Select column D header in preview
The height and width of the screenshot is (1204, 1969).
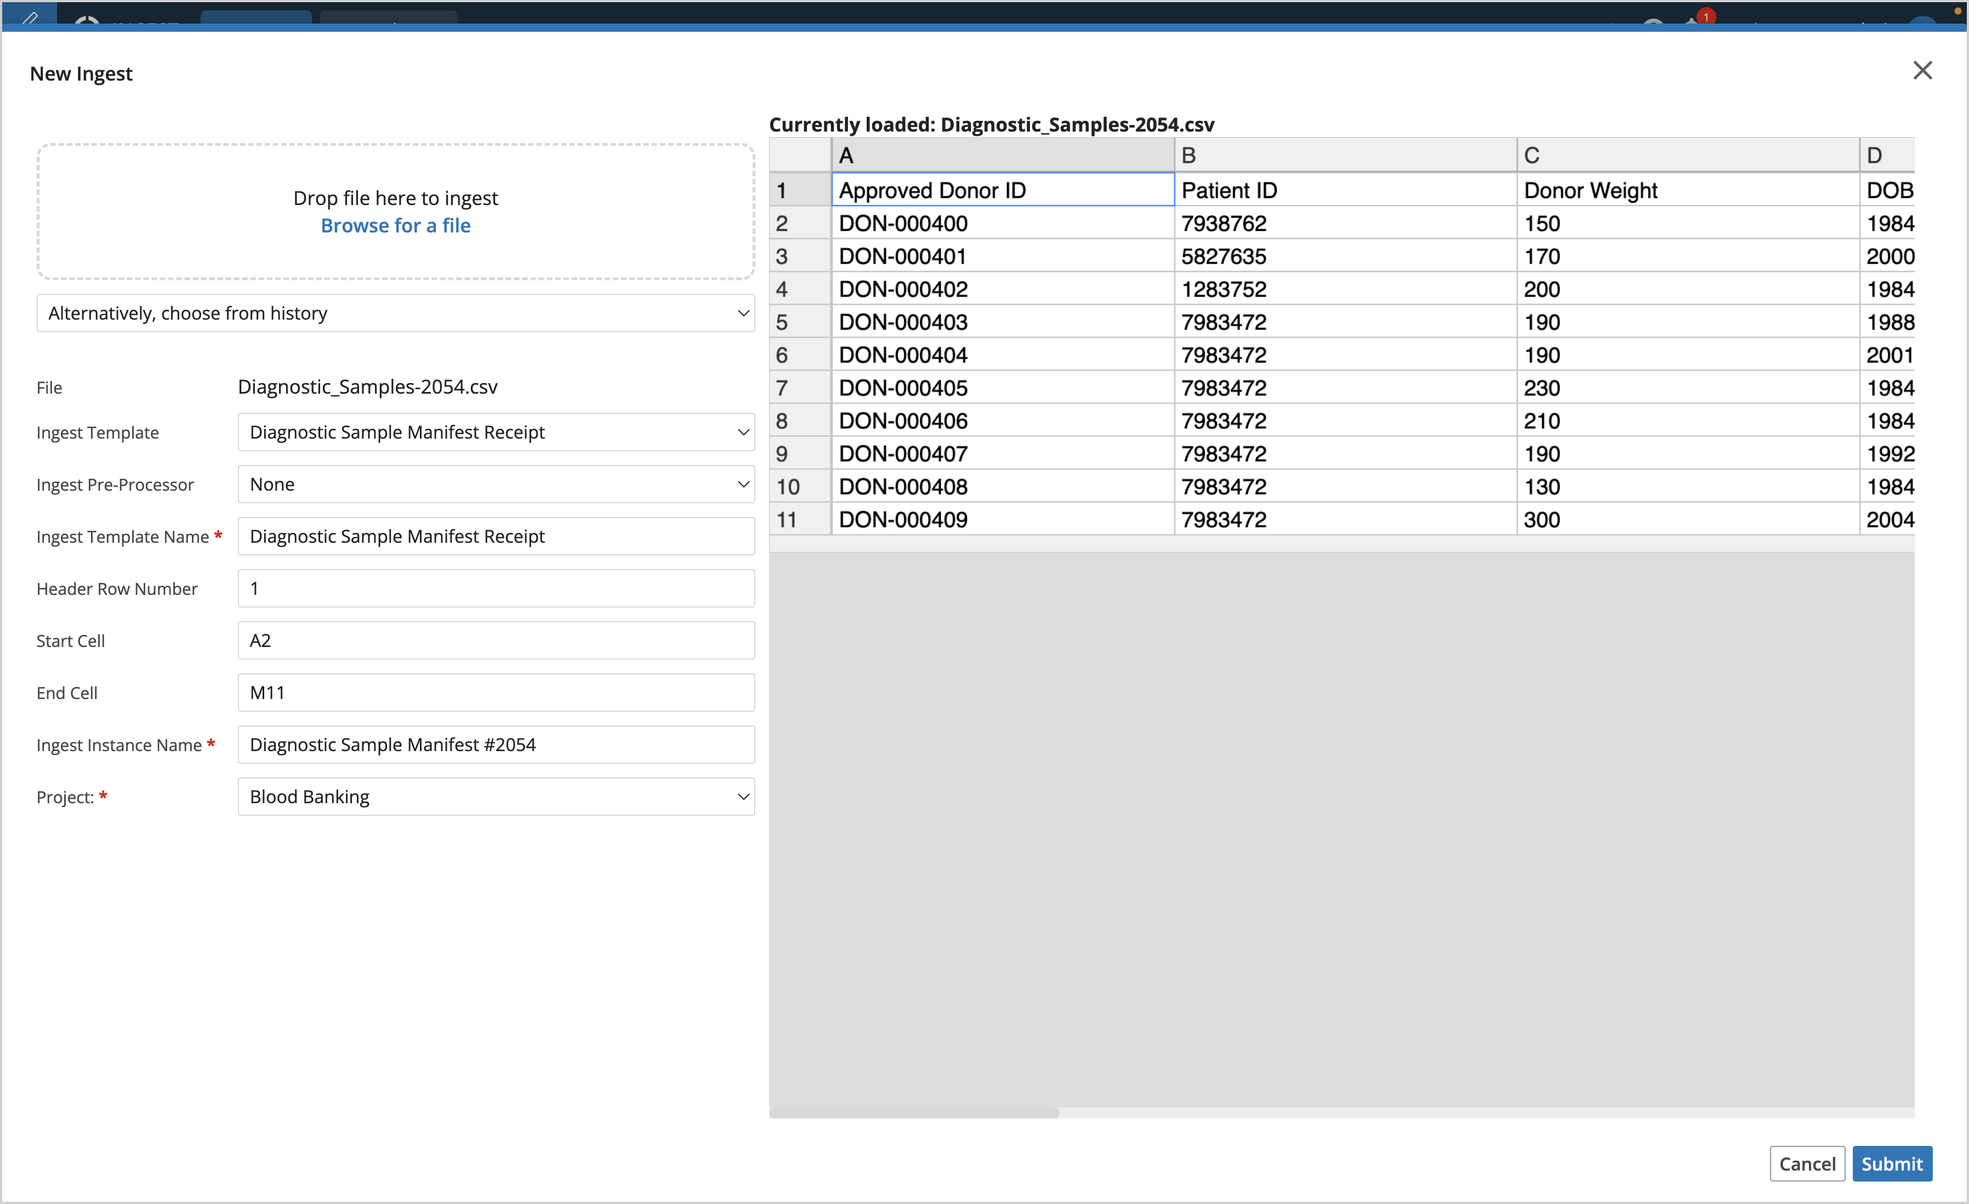point(1887,155)
